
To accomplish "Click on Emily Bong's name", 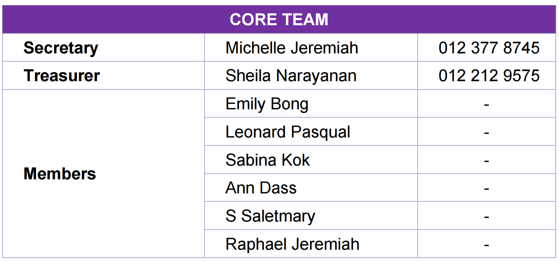I will (x=267, y=104).
